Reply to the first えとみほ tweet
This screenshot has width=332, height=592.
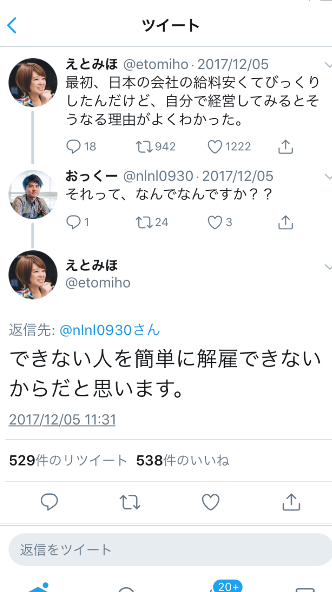(73, 147)
